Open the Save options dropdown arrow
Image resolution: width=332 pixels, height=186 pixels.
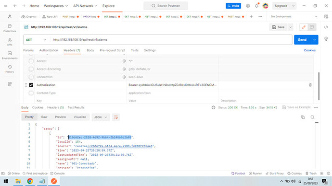(x=290, y=27)
